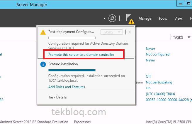Click the Post-deployment warning triangle icon
This screenshot has height=124, width=192.
click(x=43, y=32)
